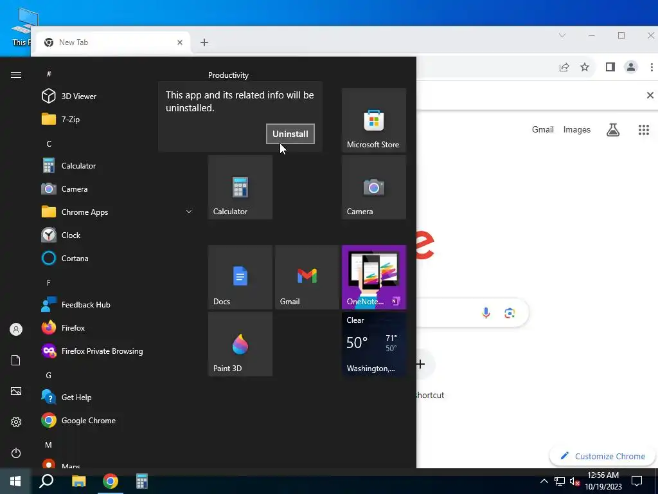This screenshot has width=658, height=494.
Task: Open the Gmail link on Google page
Action: point(542,129)
